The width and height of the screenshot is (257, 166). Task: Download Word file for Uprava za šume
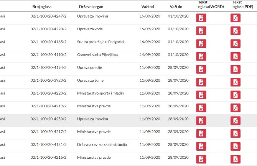point(201,82)
